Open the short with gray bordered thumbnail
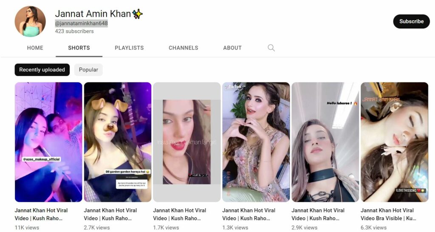 coord(187,142)
